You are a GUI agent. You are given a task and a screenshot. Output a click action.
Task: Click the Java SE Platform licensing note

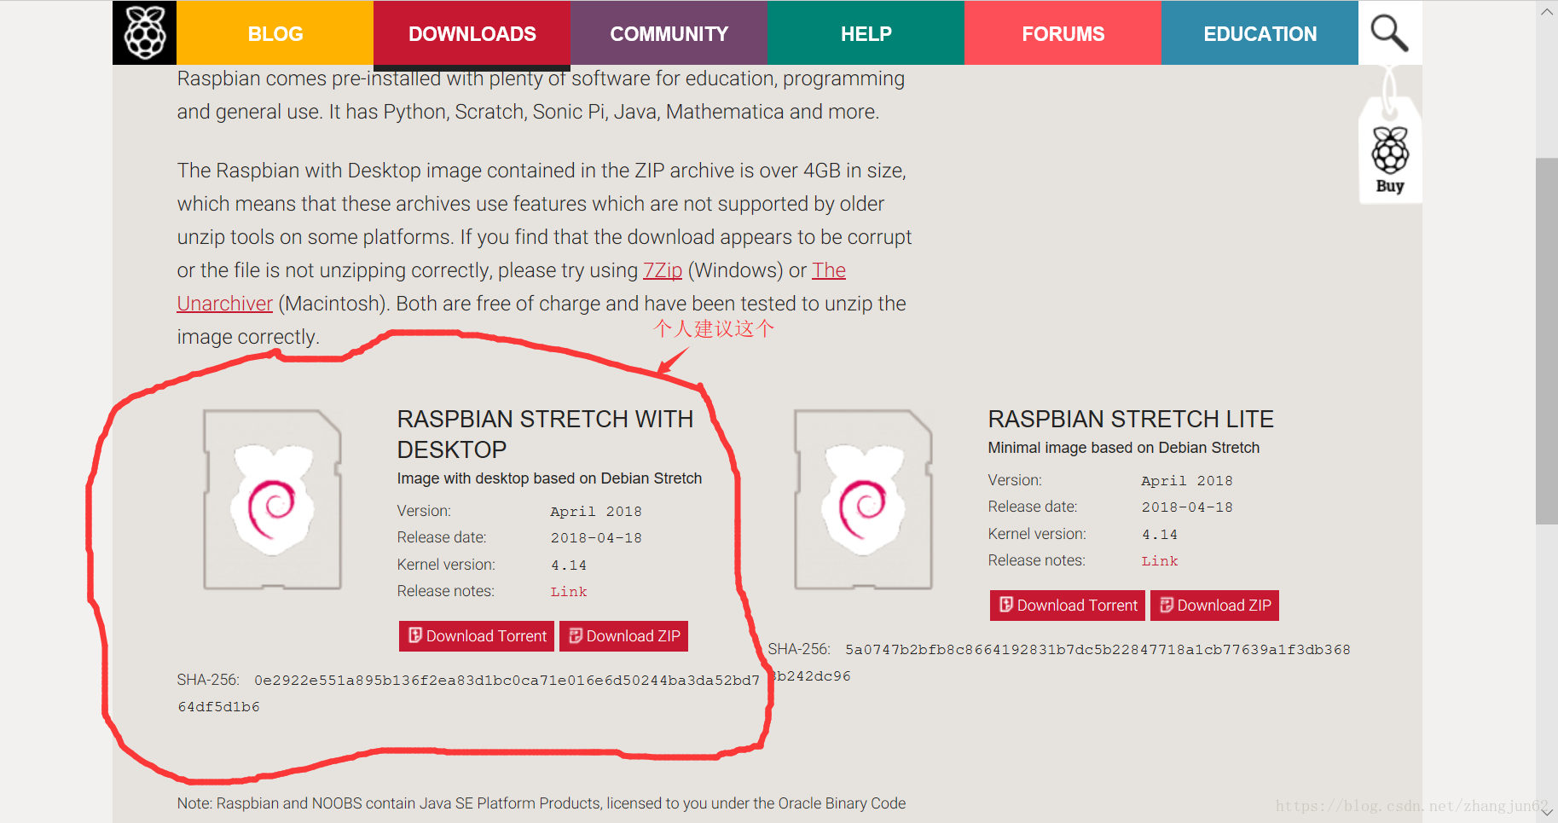click(x=542, y=803)
